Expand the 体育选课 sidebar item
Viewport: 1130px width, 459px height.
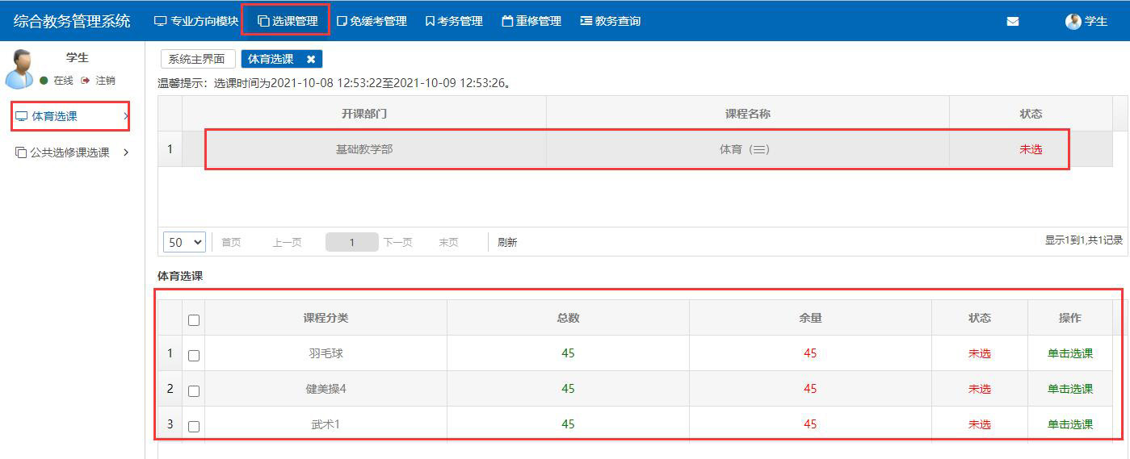tap(71, 116)
